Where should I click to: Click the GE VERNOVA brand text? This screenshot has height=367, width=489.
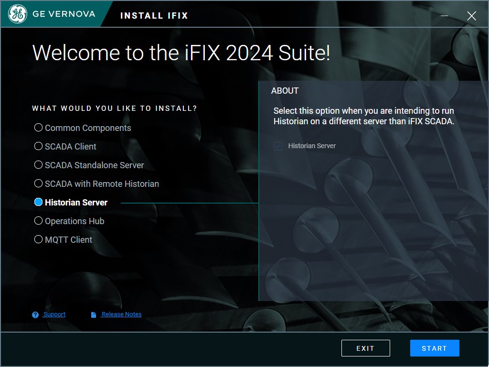pyautogui.click(x=64, y=14)
